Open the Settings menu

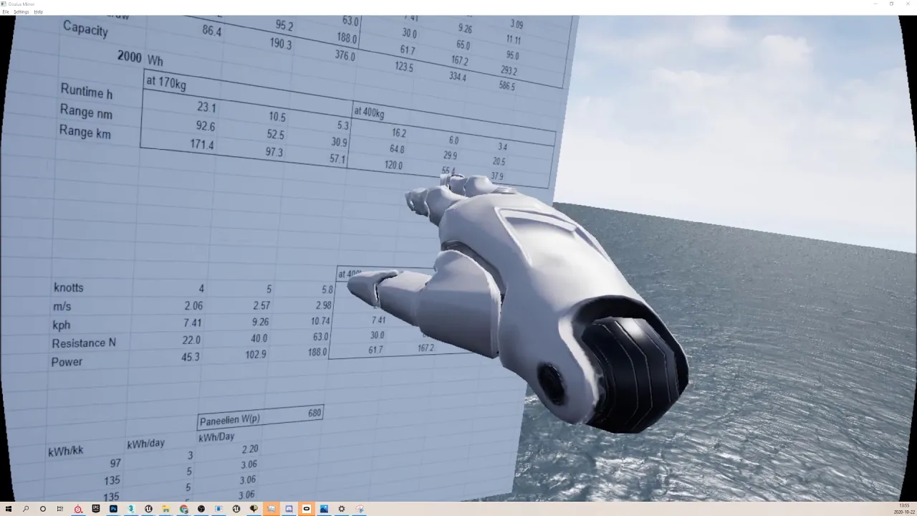tap(21, 11)
